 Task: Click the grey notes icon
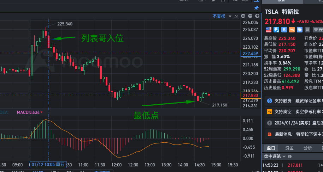click(x=307, y=30)
